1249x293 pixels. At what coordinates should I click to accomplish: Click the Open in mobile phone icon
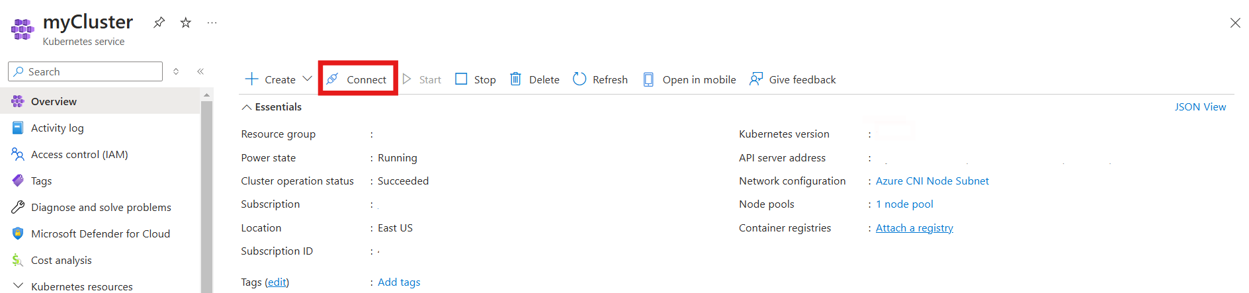(x=648, y=79)
